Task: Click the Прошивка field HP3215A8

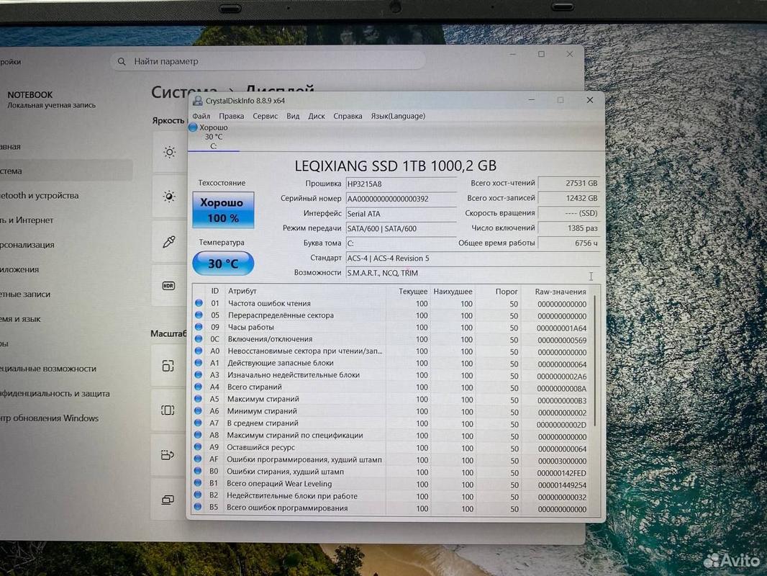Action: [x=401, y=184]
